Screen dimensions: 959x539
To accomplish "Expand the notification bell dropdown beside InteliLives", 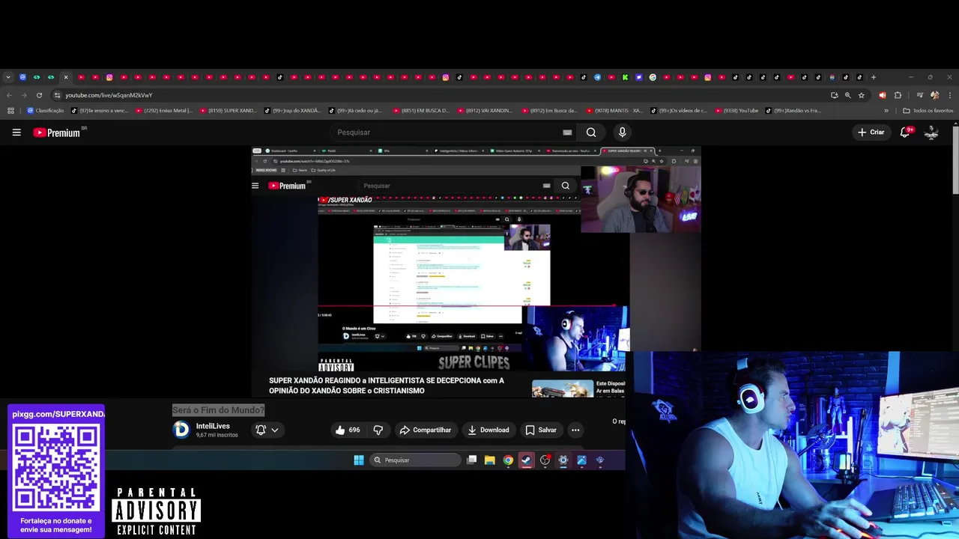I will click(267, 430).
